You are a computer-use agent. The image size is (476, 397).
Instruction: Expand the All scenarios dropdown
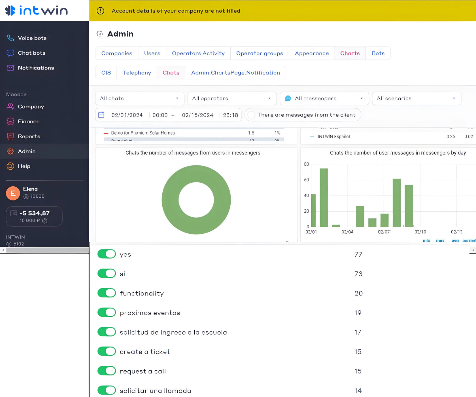[x=416, y=98]
